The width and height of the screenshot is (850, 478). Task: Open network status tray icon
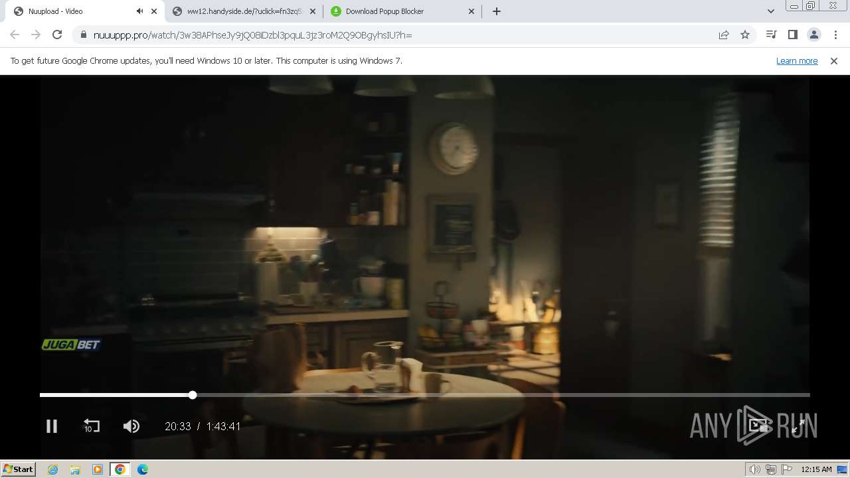771,469
